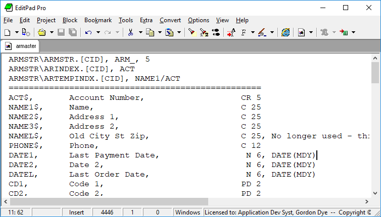
Task: Expand the New file dropdown arrow
Action: [x=17, y=32]
